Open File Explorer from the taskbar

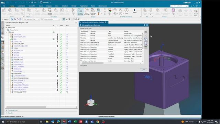[x=47, y=122]
